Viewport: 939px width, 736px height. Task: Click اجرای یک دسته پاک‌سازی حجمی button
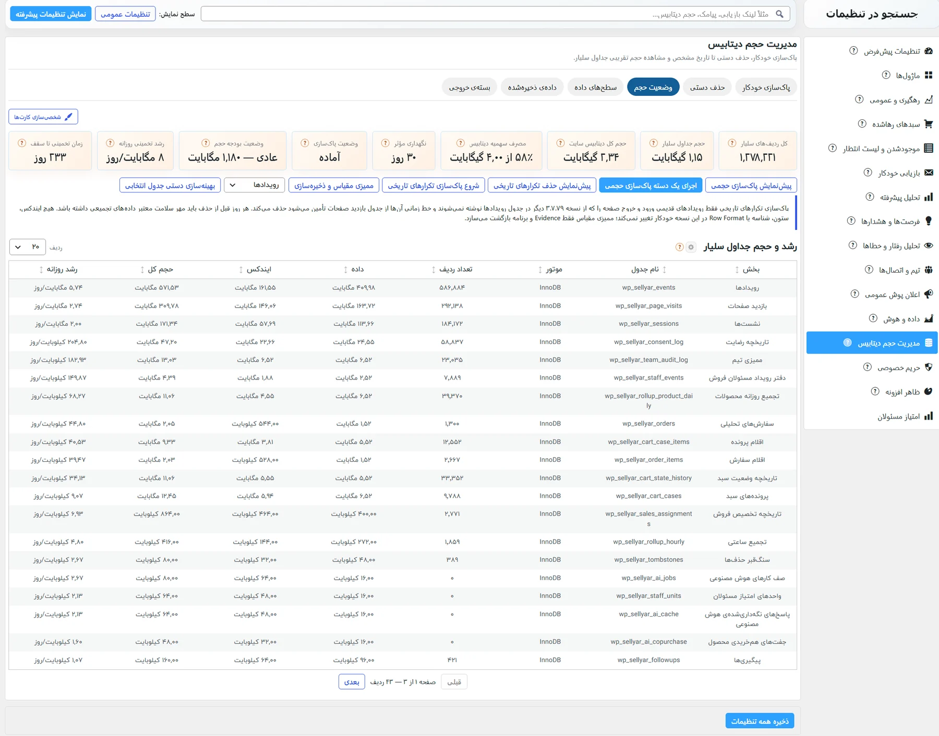coord(651,185)
